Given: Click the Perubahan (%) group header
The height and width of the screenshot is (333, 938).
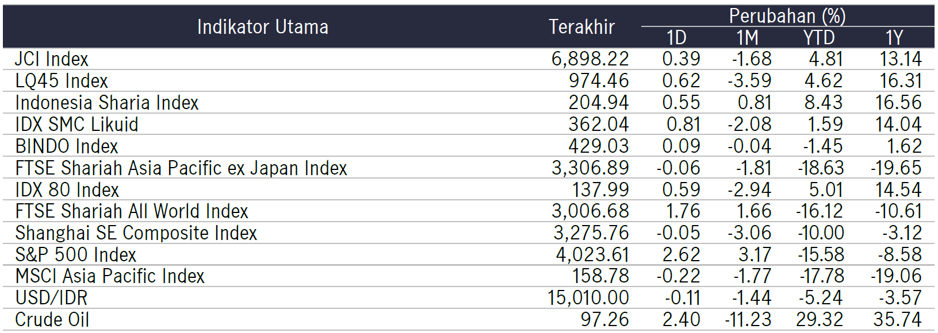Looking at the screenshot, I should coord(787,16).
